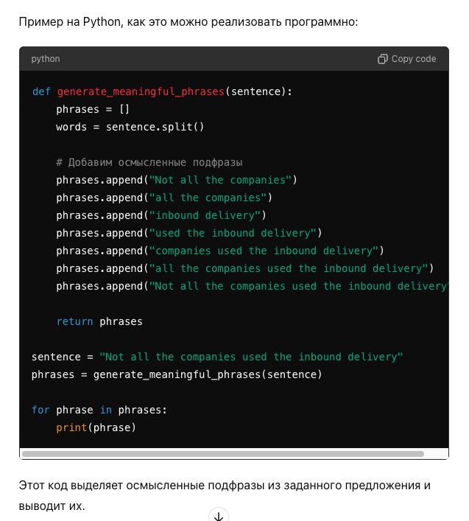
Task: Click the "used the inbound delivery" string
Action: pyautogui.click(x=234, y=233)
